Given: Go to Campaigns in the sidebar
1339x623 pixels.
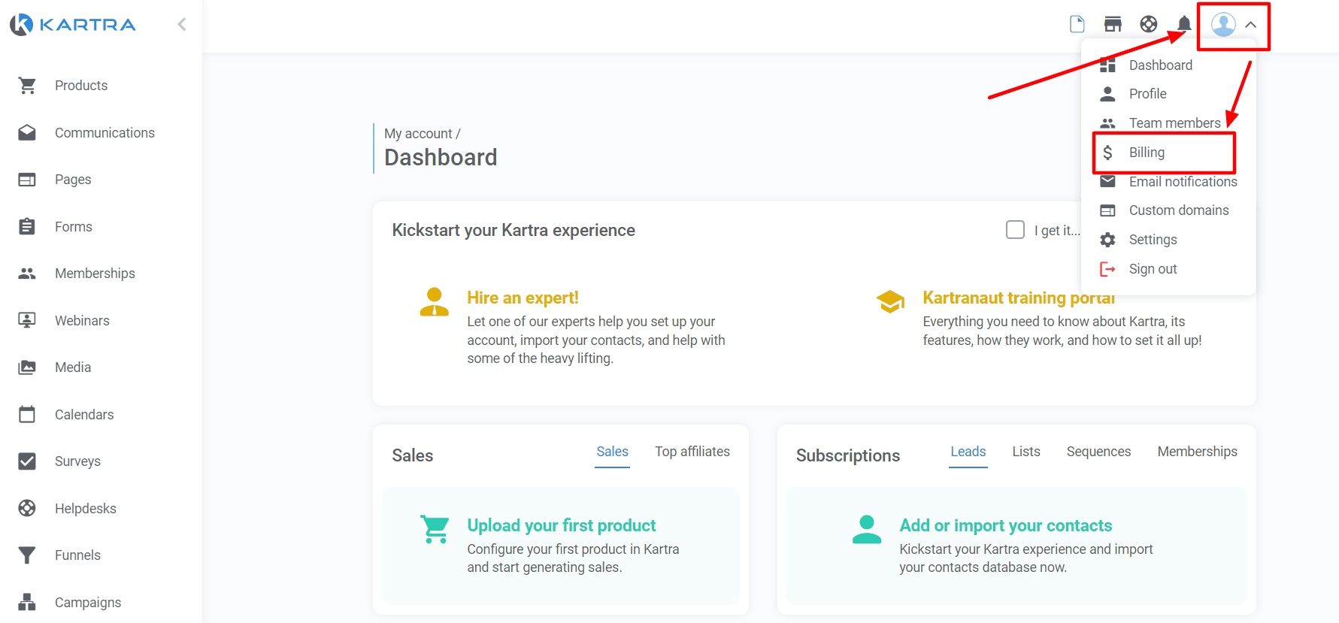Looking at the screenshot, I should (x=88, y=603).
